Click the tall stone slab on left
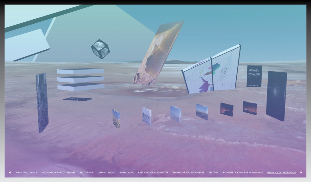This screenshot has width=311, height=182. [x=42, y=102]
